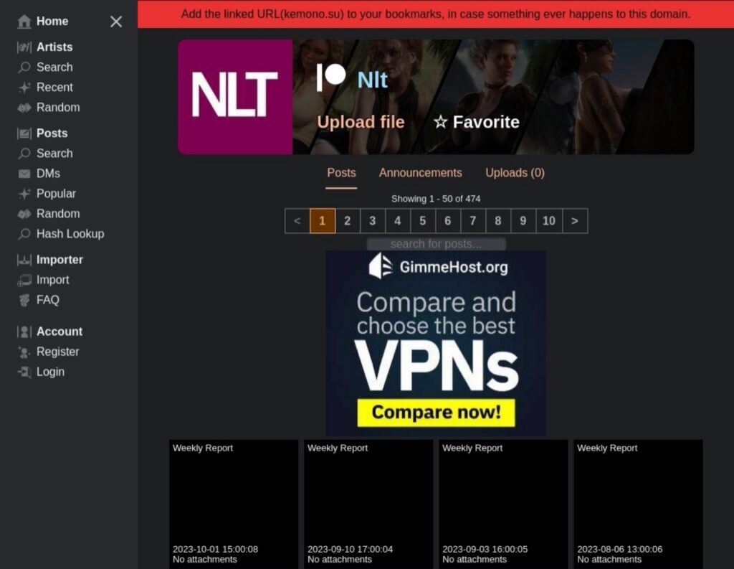Click the kemono.su bookmark banner link

point(436,14)
